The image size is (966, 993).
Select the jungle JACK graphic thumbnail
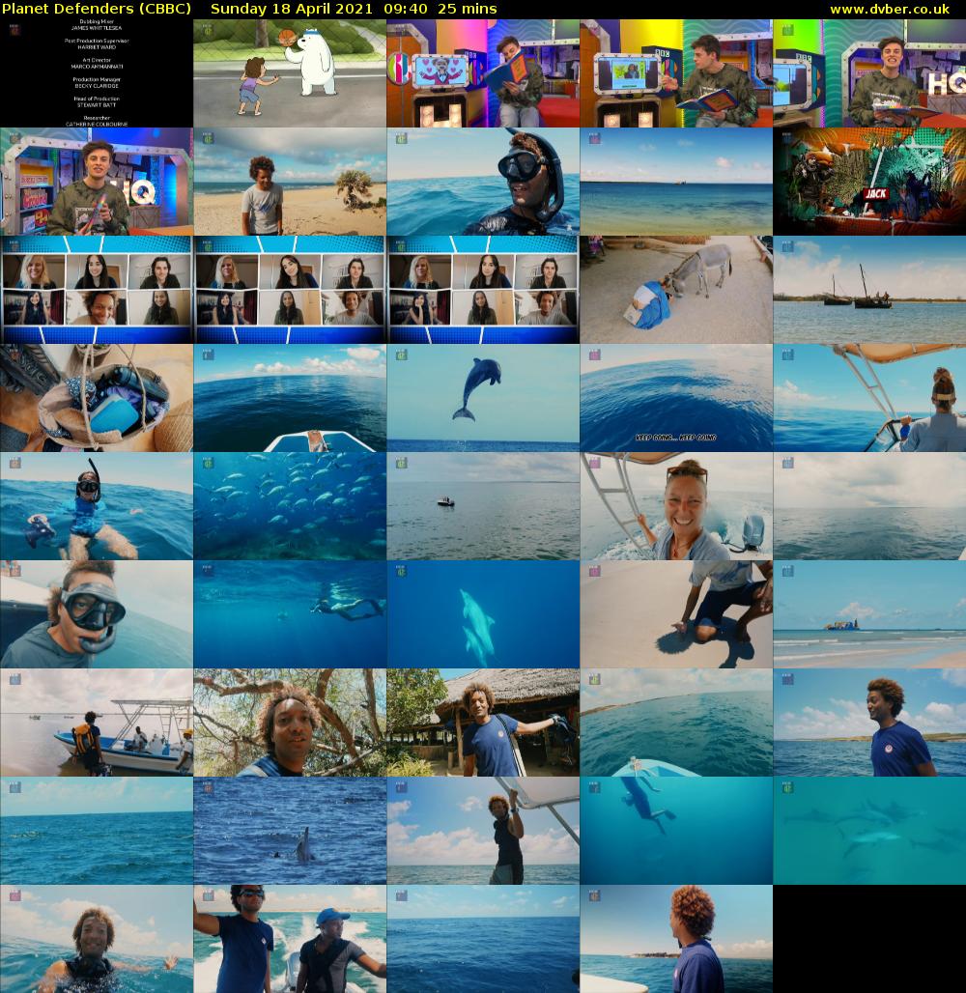[869, 182]
